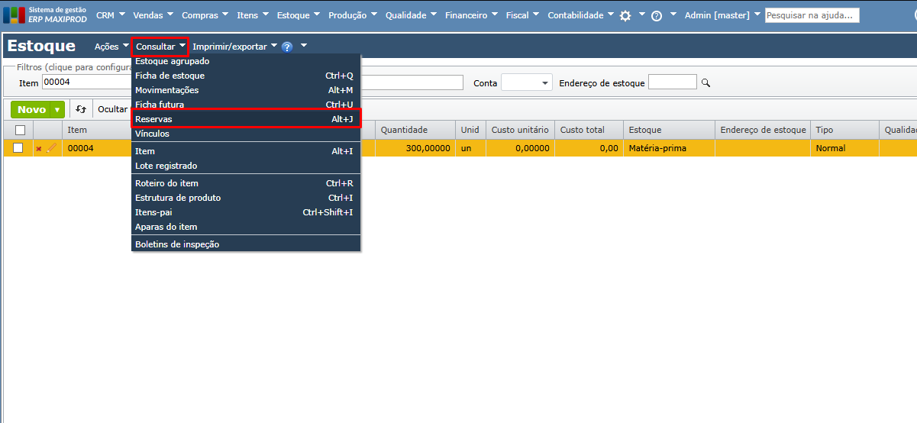
Task: Sort by the Quantidade column header
Action: coord(415,130)
